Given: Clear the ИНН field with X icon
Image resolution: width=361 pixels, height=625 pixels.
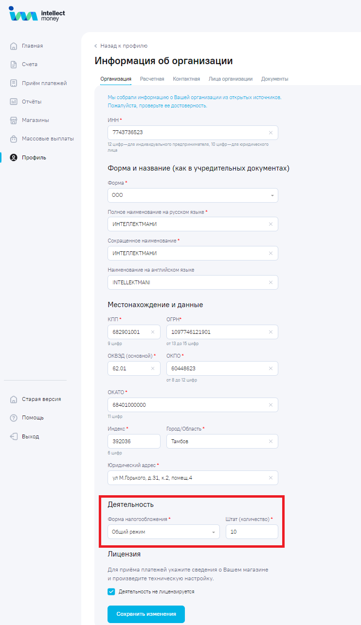Looking at the screenshot, I should pyautogui.click(x=271, y=133).
